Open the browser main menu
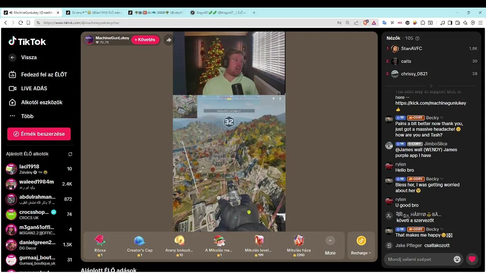The image size is (486, 273). tap(481, 23)
